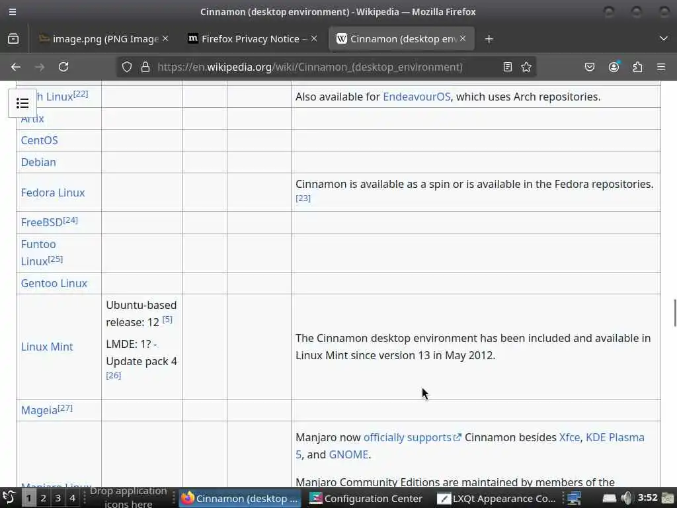Open Firefox View button
Screen dimensions: 677x508
tap(13, 39)
